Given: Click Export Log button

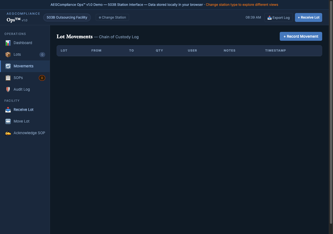Looking at the screenshot, I should pos(278,17).
